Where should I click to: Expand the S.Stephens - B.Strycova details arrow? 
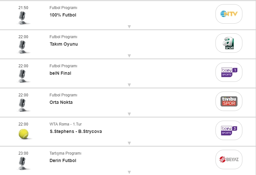[x=129, y=143]
